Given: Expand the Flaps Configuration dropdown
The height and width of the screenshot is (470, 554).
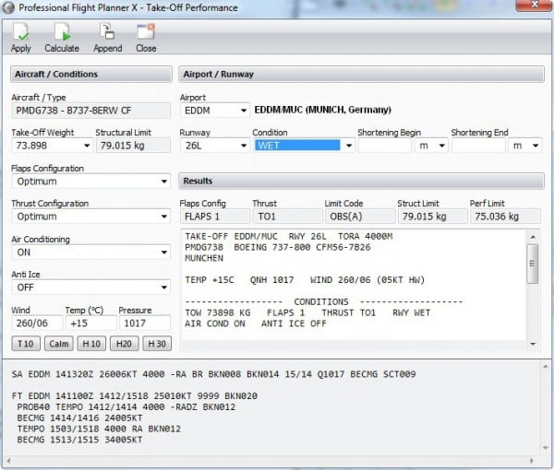Looking at the screenshot, I should click(x=163, y=182).
